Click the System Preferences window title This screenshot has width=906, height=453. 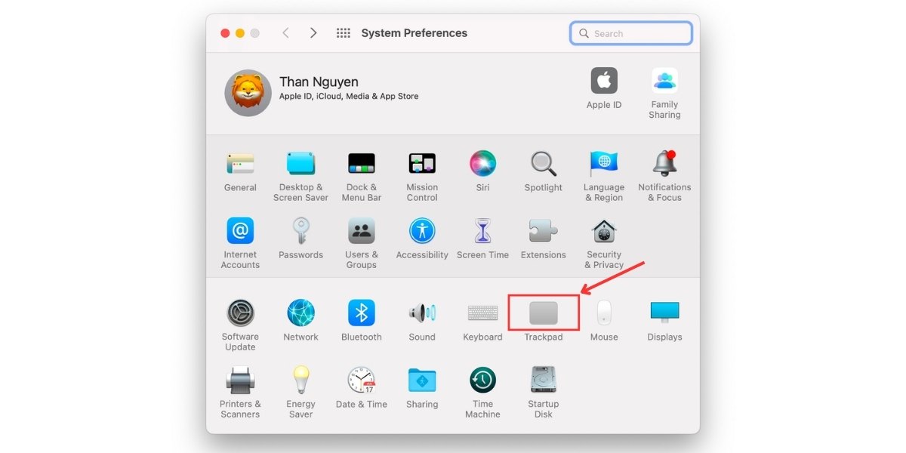[414, 33]
